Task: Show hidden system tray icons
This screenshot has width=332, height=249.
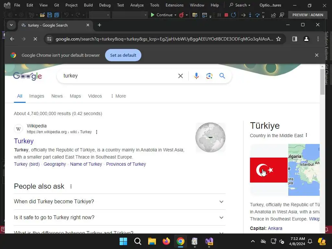Action: tap(253, 241)
